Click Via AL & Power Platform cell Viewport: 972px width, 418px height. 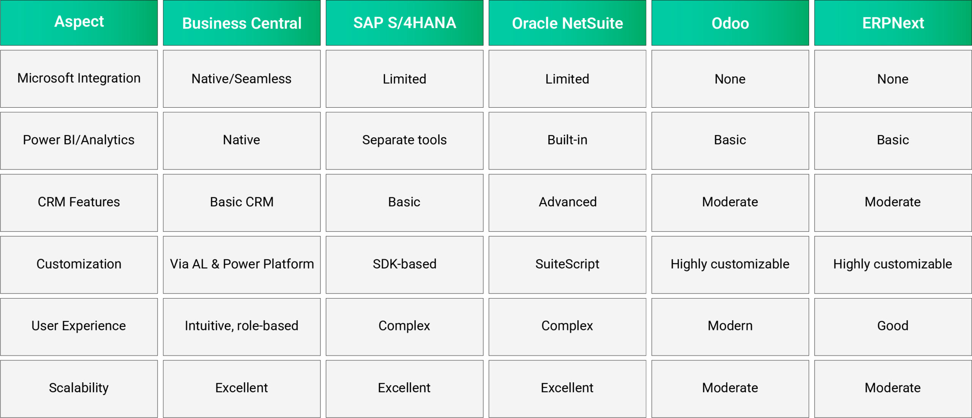click(241, 264)
